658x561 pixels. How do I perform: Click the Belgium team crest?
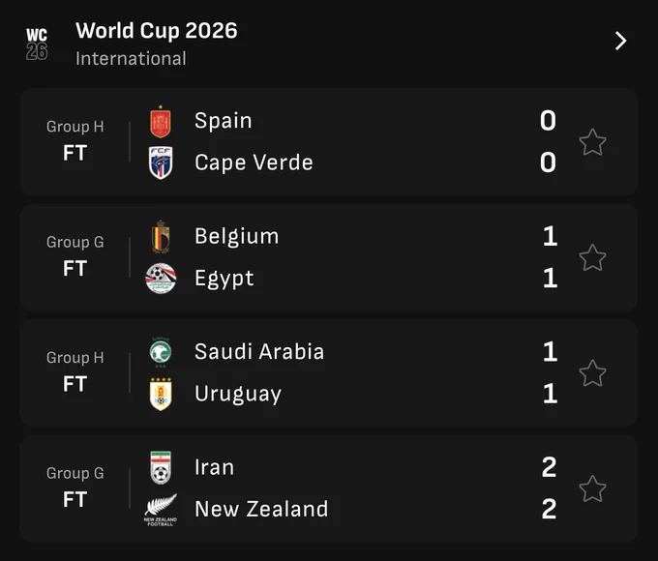point(161,237)
